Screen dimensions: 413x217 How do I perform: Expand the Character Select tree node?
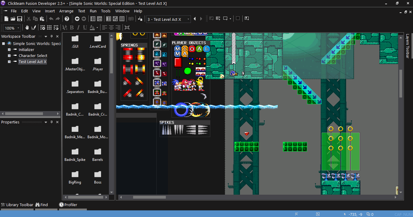click(x=9, y=56)
